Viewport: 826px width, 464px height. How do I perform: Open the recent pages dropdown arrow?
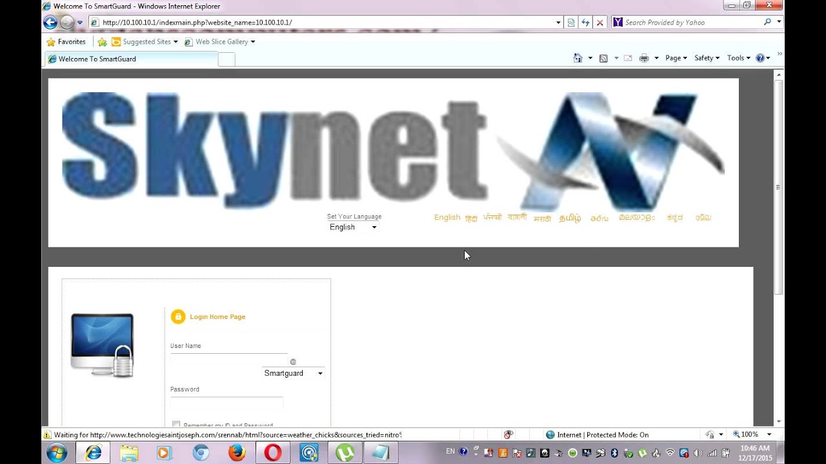(x=80, y=23)
